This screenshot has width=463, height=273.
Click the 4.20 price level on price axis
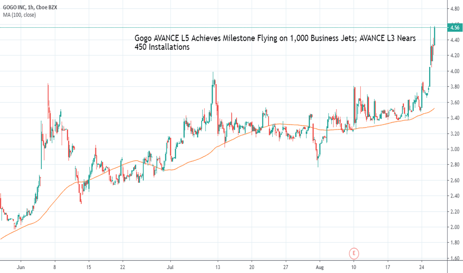pyautogui.click(x=455, y=56)
